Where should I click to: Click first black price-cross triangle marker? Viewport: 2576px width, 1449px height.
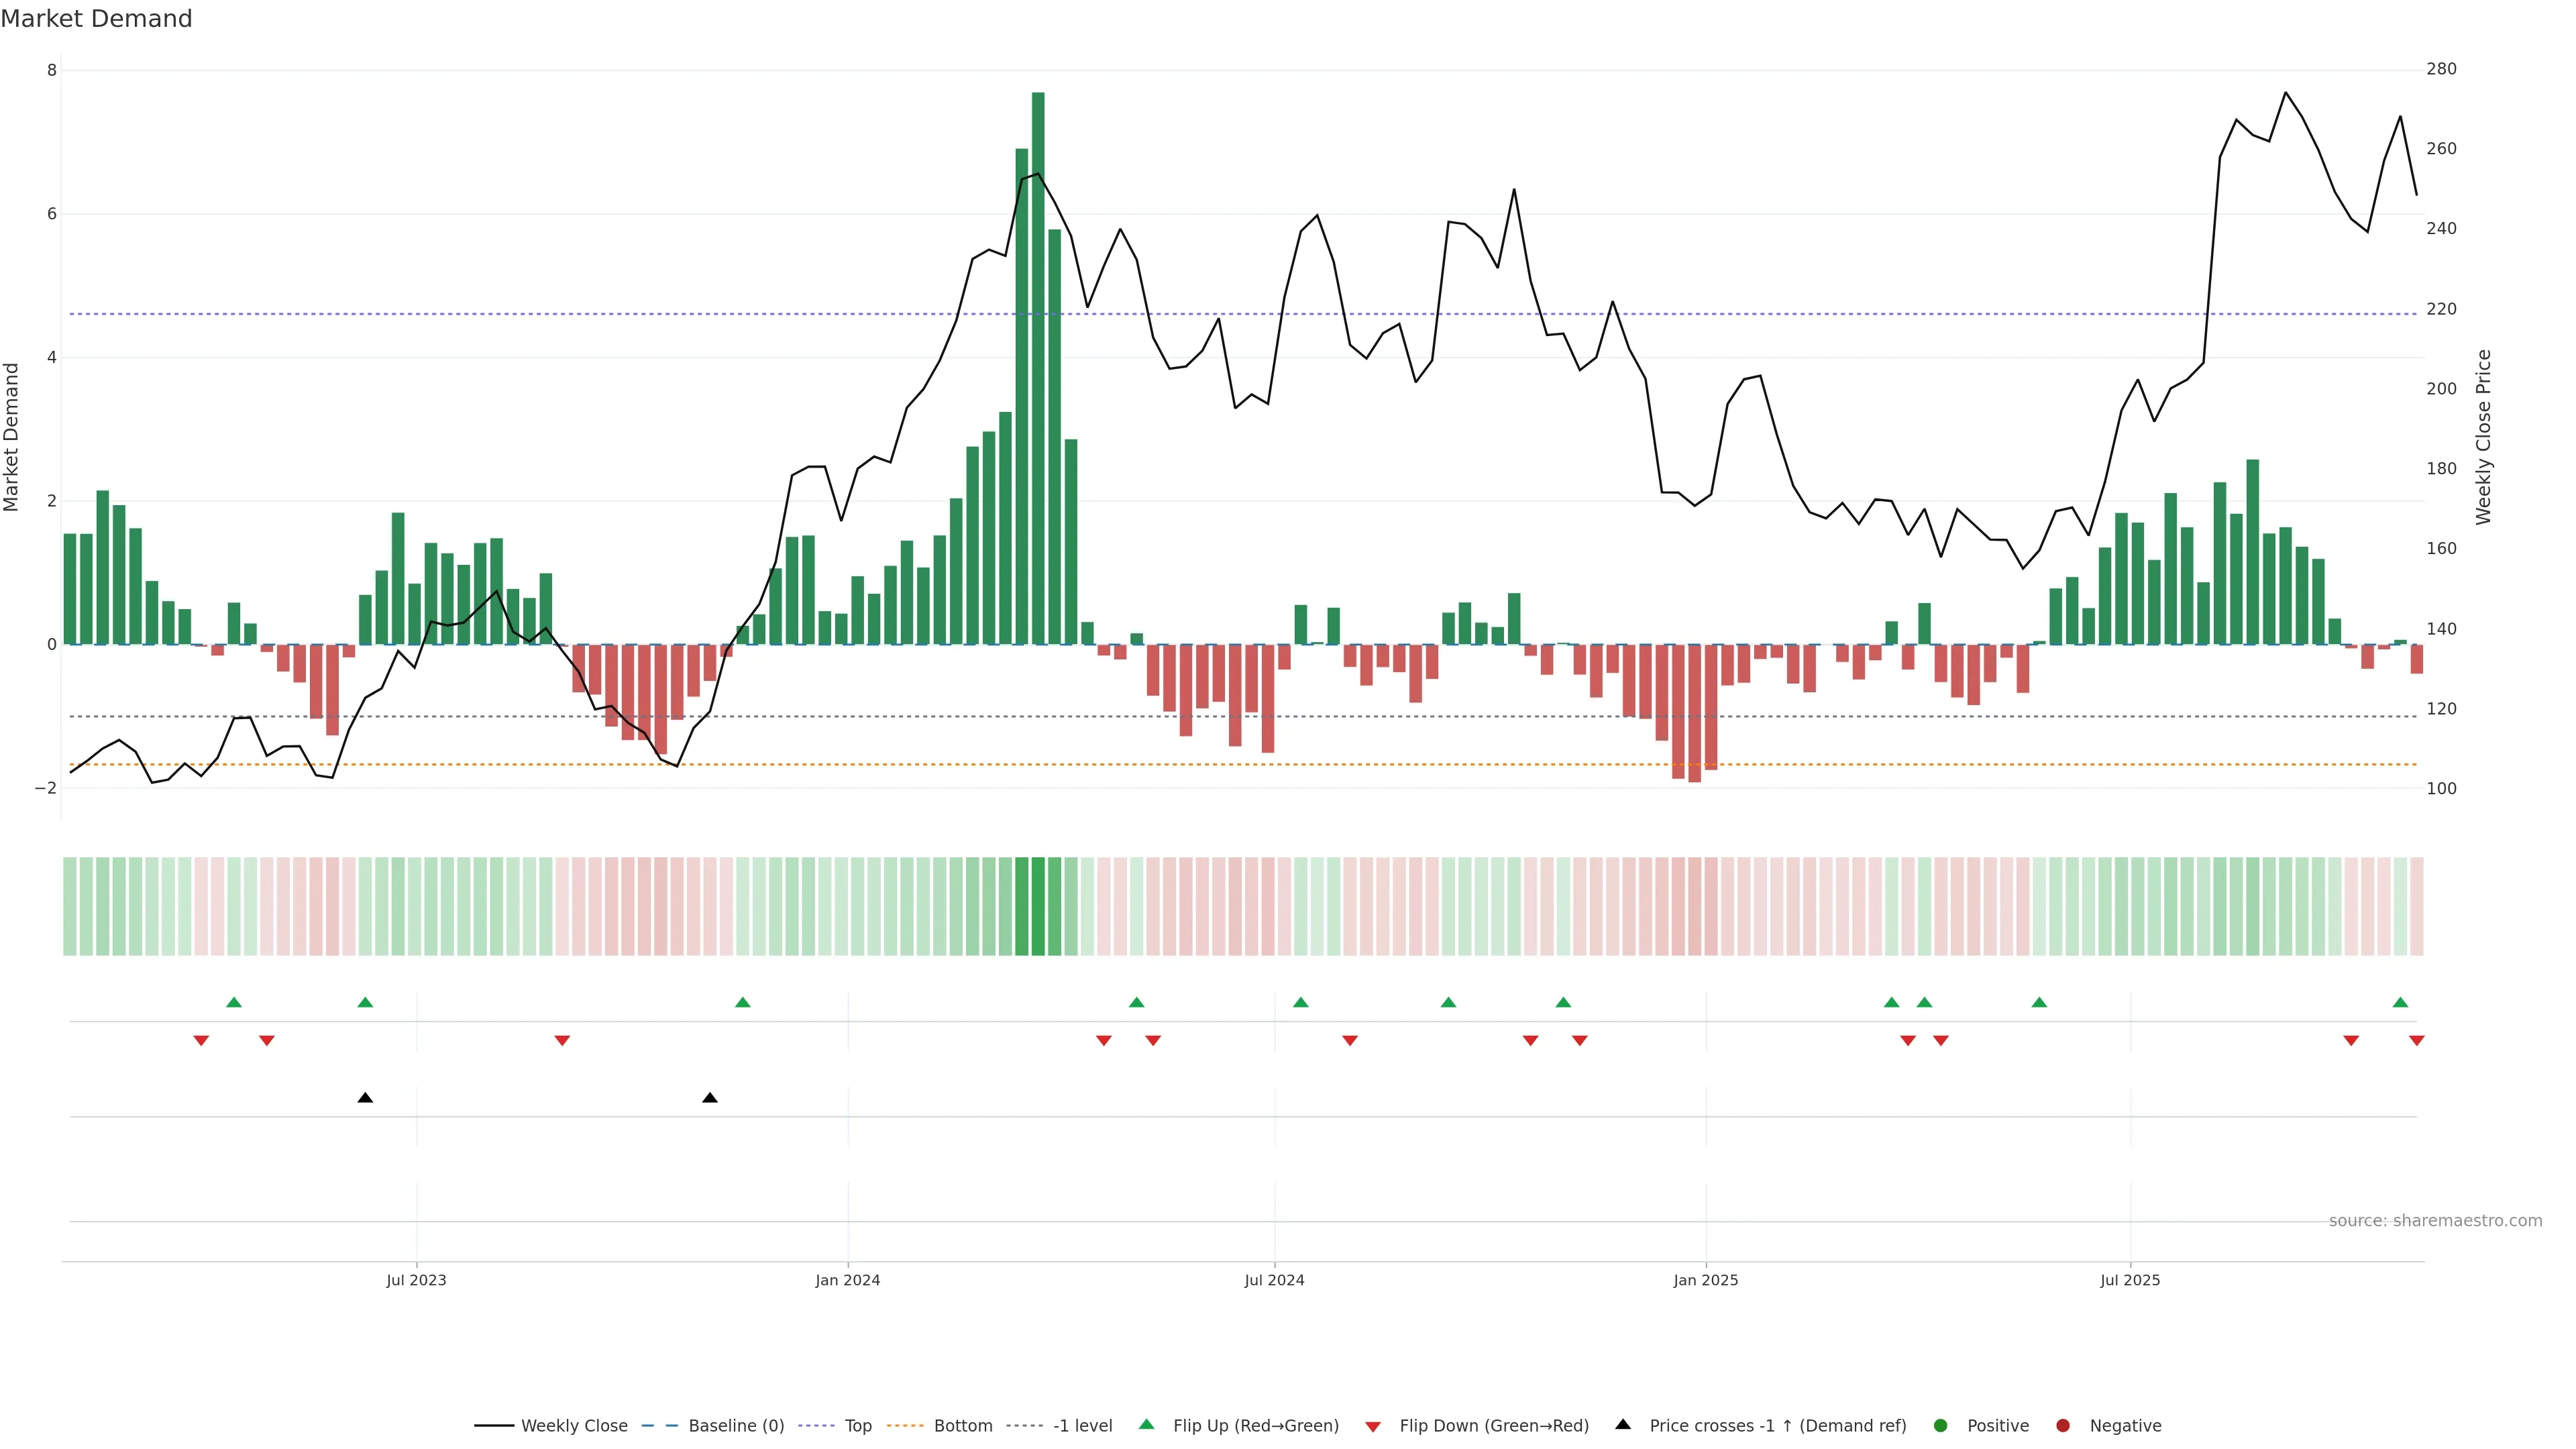click(x=365, y=1098)
